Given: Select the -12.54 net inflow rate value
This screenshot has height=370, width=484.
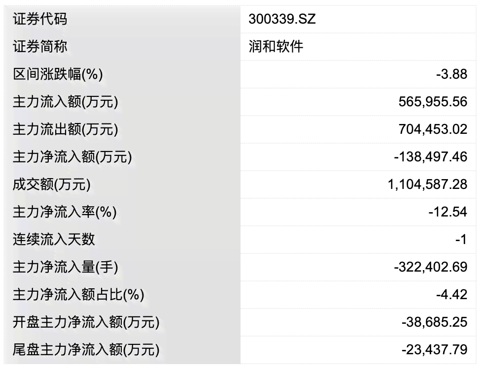Looking at the screenshot, I should (x=448, y=212).
